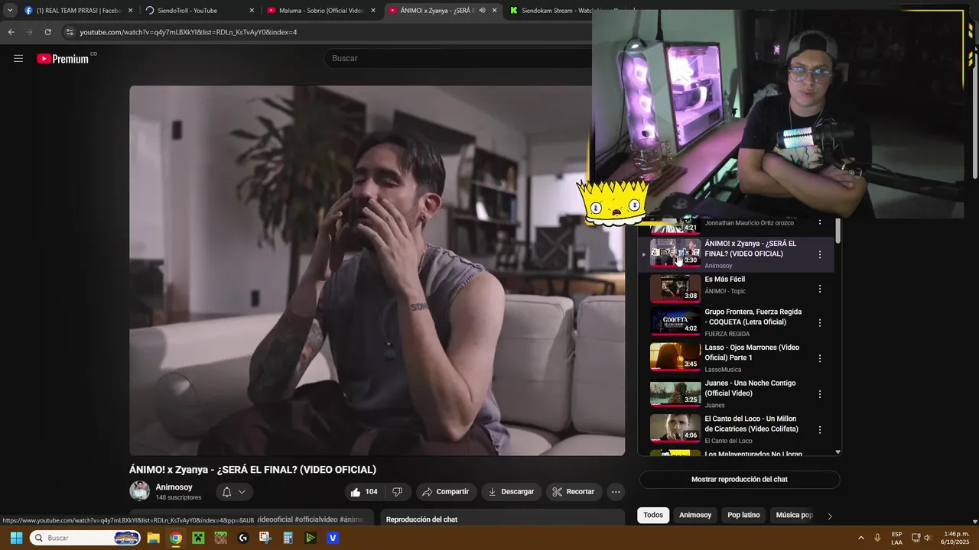Open more actions ellipsis under the video

click(x=616, y=492)
